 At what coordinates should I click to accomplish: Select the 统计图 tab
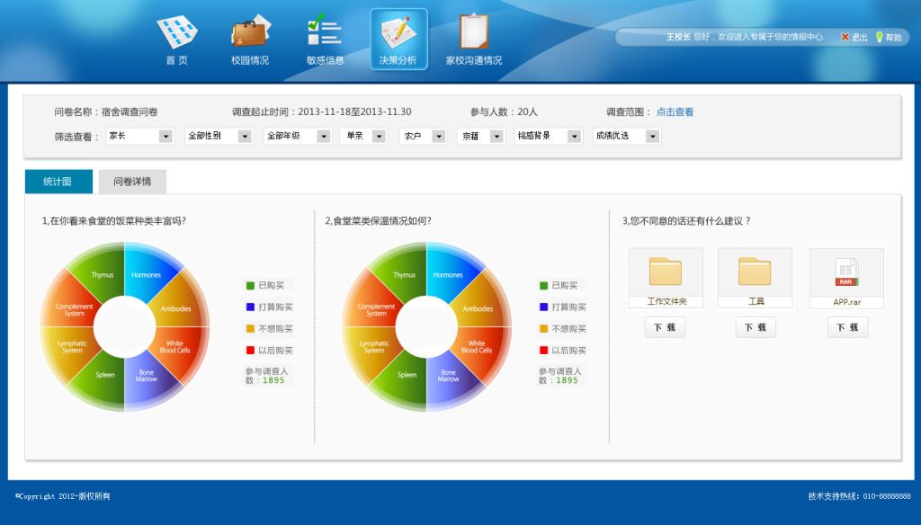point(58,181)
